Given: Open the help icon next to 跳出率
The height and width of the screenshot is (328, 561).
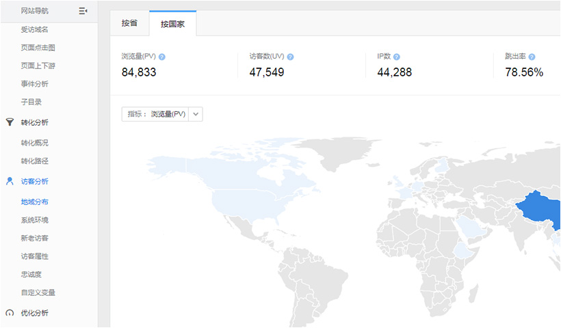Looking at the screenshot, I should (x=532, y=57).
